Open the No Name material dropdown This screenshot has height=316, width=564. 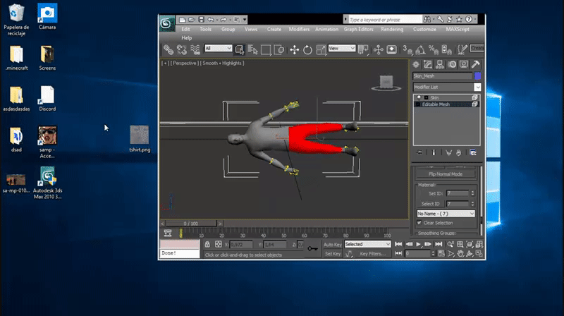(x=445, y=213)
